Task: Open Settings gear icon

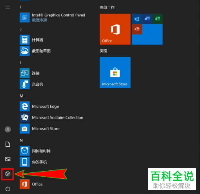Action: click(8, 174)
